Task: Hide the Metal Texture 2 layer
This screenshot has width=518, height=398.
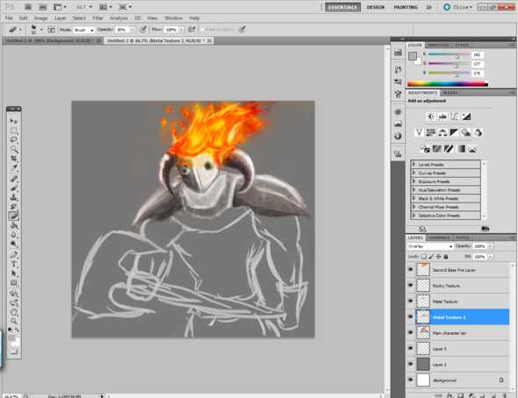Action: [410, 316]
